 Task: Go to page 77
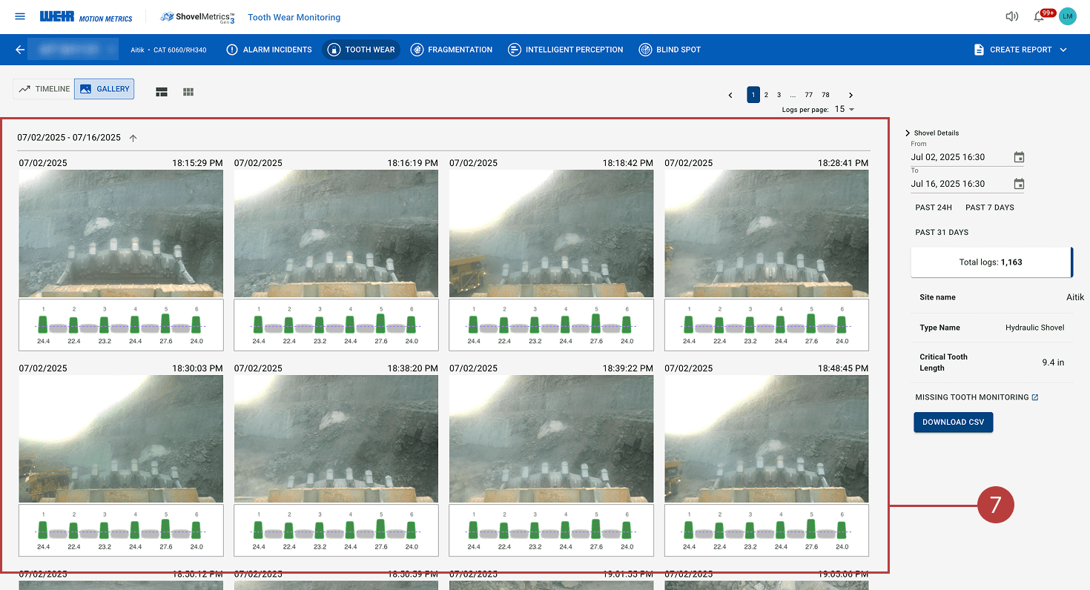coord(808,95)
